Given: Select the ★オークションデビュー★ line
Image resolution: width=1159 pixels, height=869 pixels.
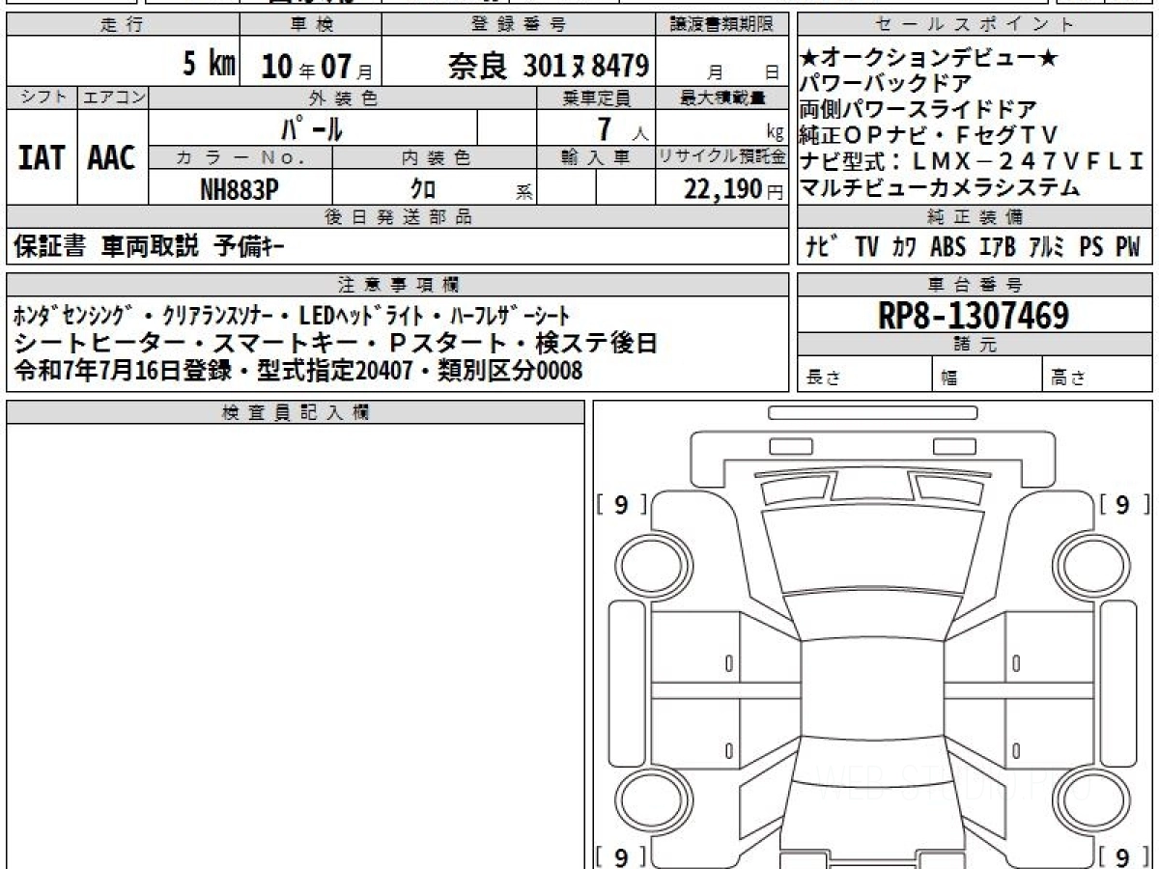Looking at the screenshot, I should [930, 60].
